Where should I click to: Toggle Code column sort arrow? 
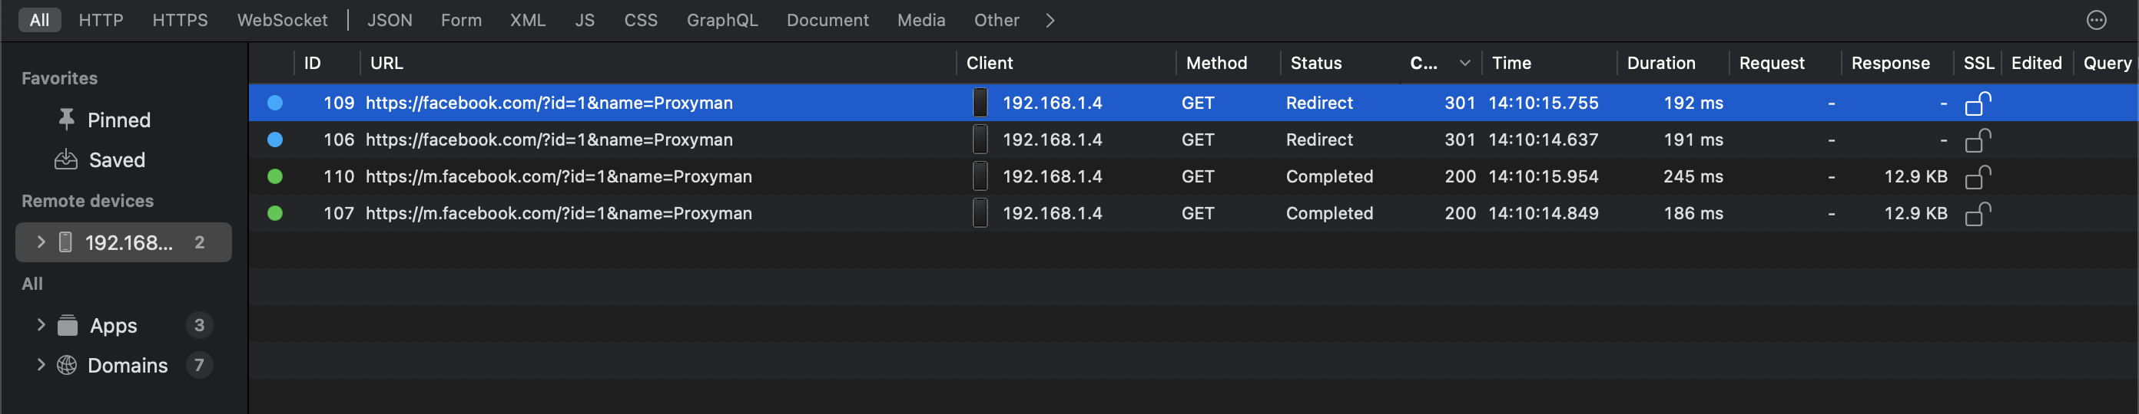click(x=1464, y=63)
